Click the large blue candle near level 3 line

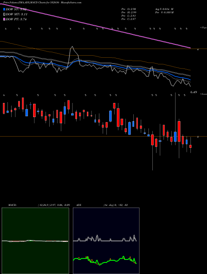130,128
